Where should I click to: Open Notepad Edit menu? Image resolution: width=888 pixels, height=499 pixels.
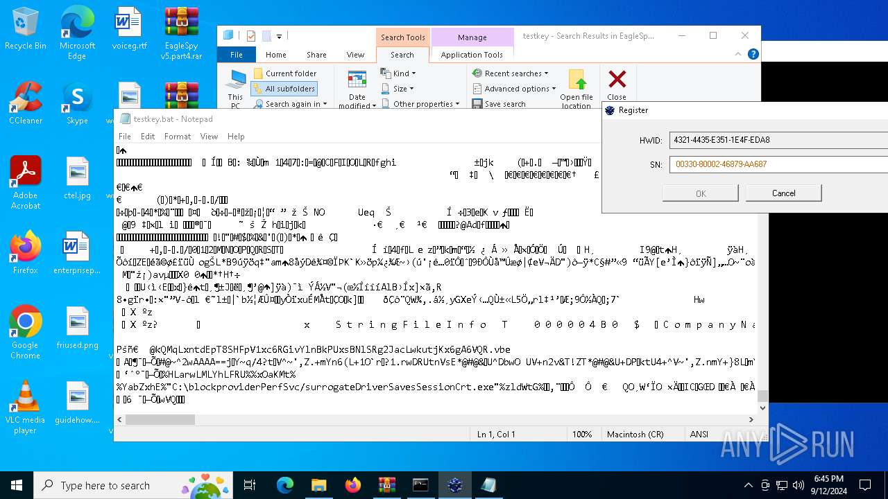[148, 137]
